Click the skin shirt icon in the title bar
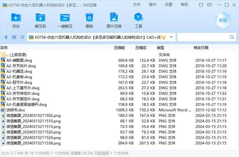This screenshot has height=157, width=239. tap(201, 5)
